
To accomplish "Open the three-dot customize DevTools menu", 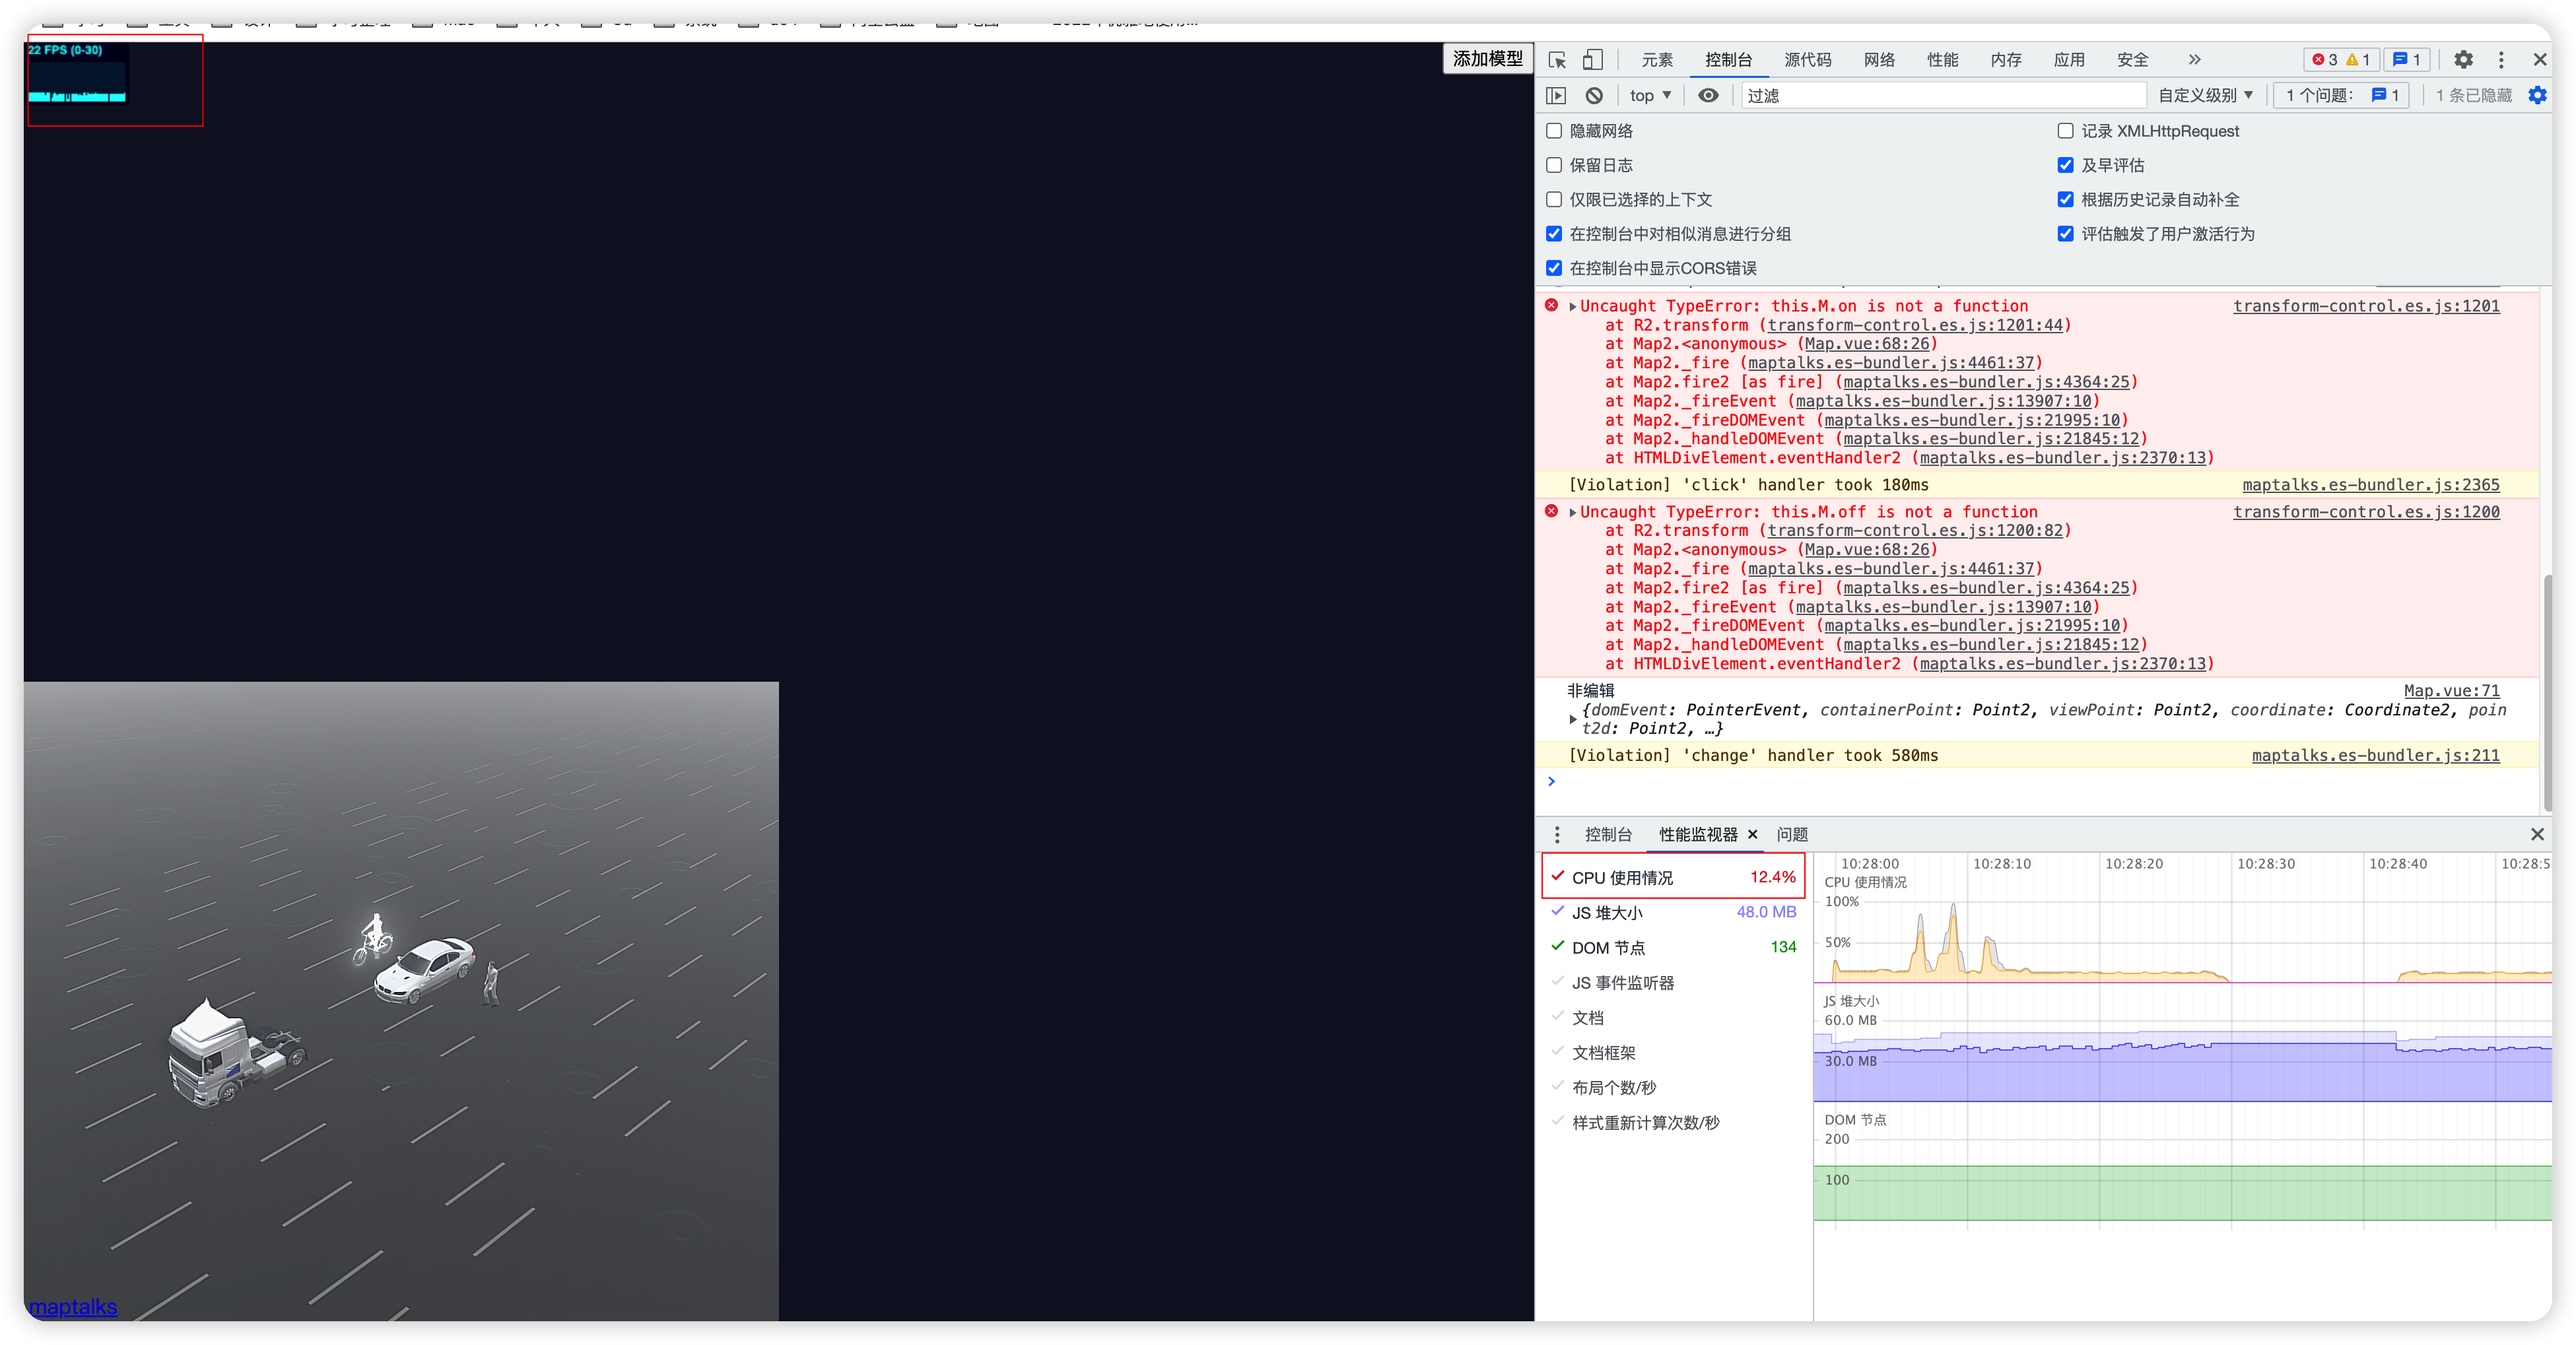I will (2501, 60).
